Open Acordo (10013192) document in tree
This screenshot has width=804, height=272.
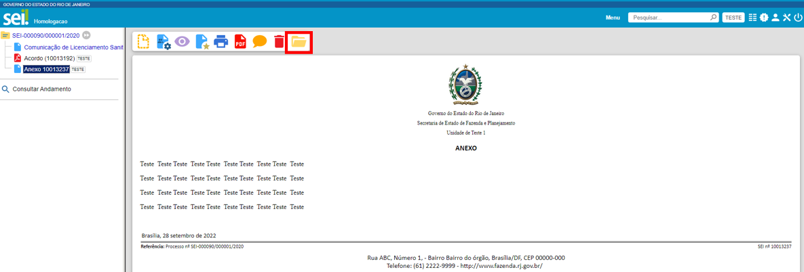49,59
